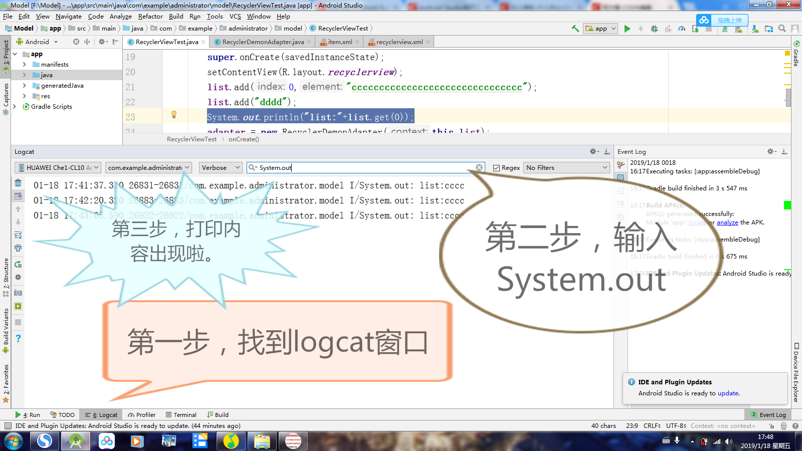
Task: Open the Build menu
Action: 176,16
